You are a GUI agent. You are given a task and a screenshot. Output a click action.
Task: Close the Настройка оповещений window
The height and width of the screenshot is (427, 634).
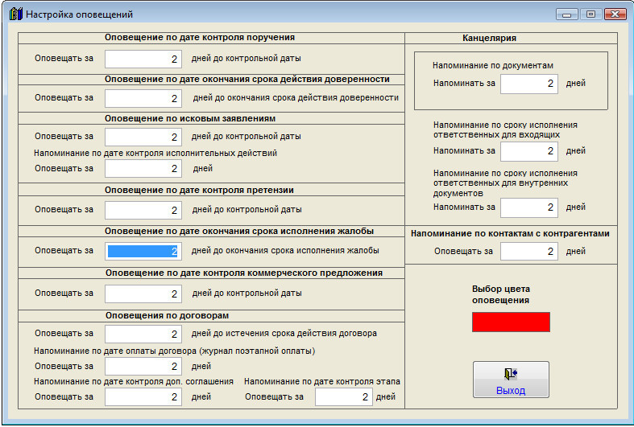point(615,14)
